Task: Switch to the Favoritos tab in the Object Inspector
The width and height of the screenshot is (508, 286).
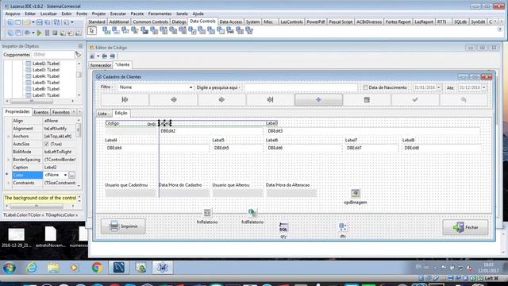Action: coord(60,112)
